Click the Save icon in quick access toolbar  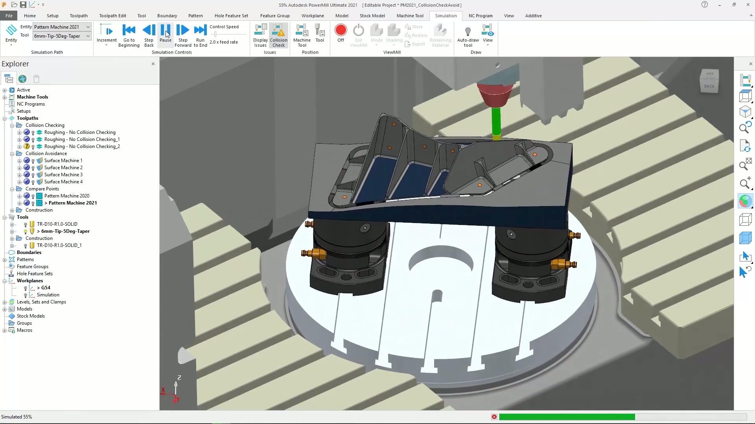pyautogui.click(x=23, y=5)
